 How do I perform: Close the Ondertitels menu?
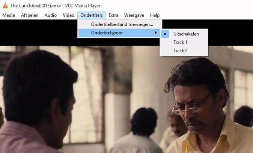91,15
